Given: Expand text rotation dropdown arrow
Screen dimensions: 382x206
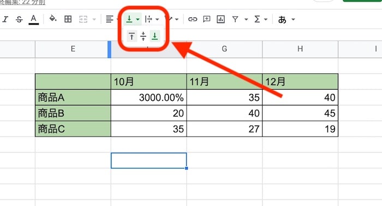Looking at the screenshot, I should click(x=177, y=19).
